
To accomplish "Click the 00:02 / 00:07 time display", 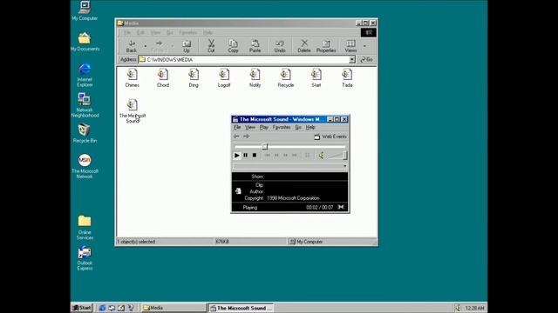I will tap(320, 208).
